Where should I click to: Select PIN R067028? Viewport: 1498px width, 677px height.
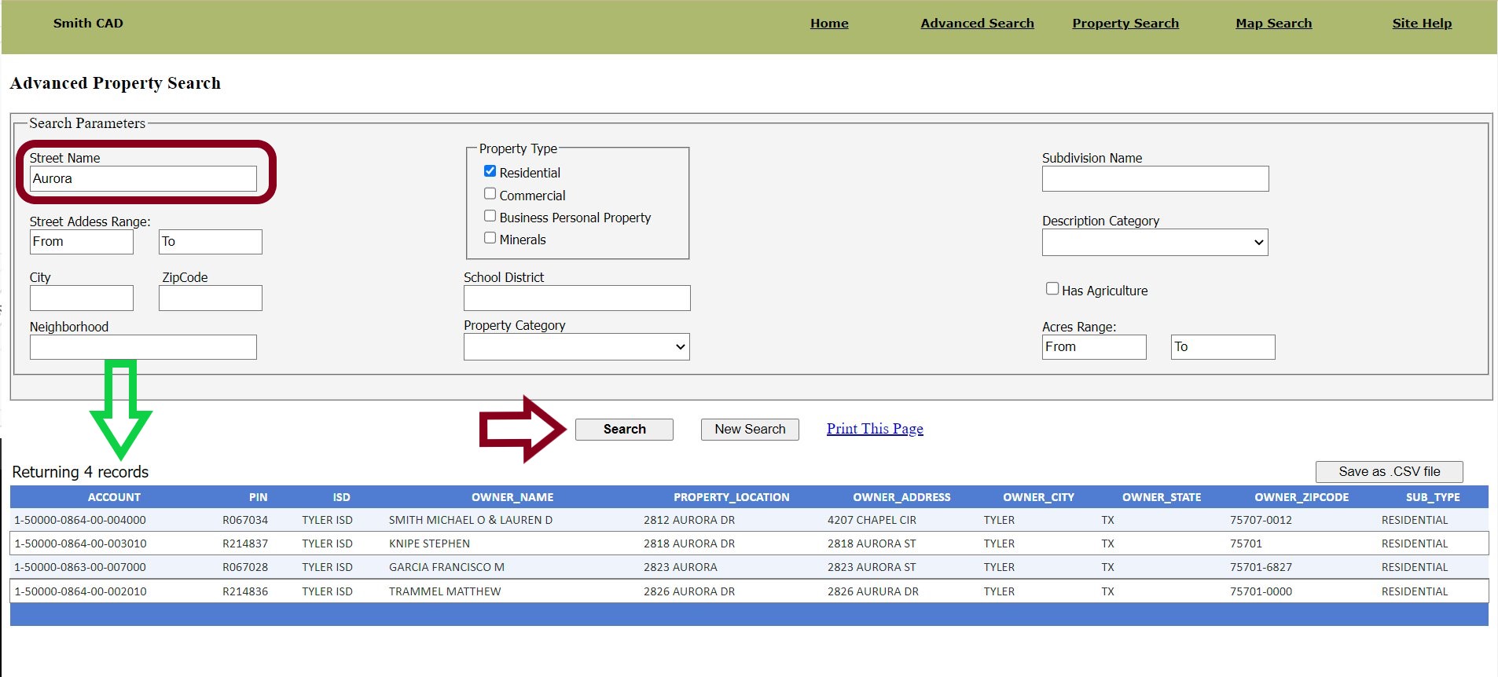pos(245,567)
